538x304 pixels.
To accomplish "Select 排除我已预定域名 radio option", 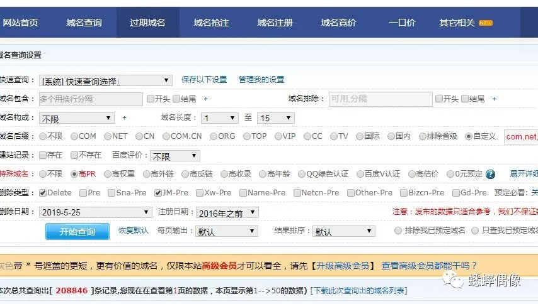I will point(398,231).
